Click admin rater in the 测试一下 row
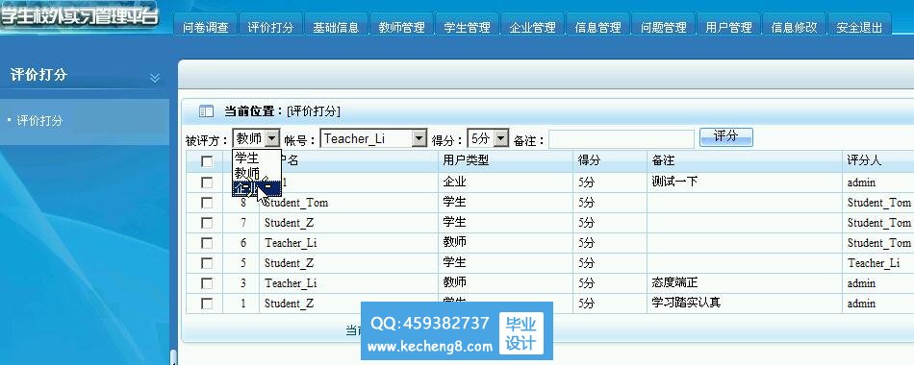Screen dimensions: 914x365 861,182
